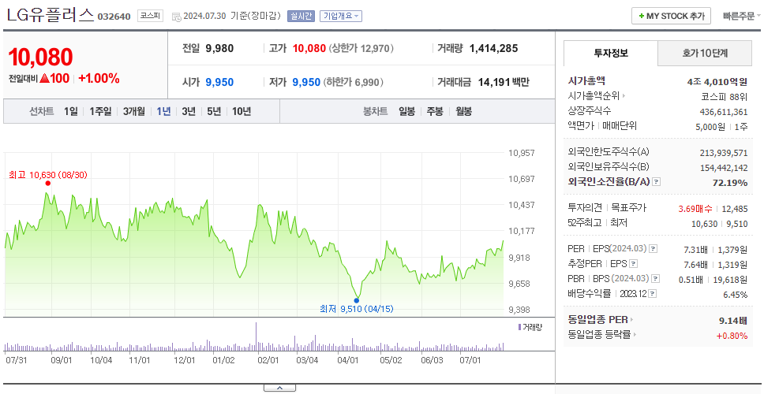Open the 기업개요 dropdown
The width and height of the screenshot is (764, 394).
pyautogui.click(x=341, y=16)
